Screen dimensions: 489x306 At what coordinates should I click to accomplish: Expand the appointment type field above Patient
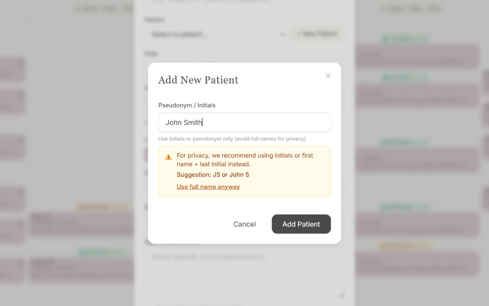click(x=244, y=1)
